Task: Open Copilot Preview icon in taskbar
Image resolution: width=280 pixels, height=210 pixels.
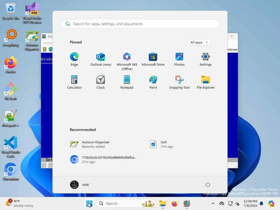Action: click(x=271, y=203)
